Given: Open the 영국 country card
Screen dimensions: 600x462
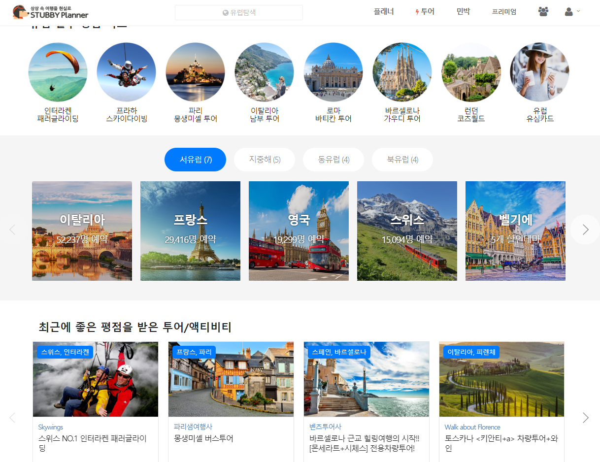Looking at the screenshot, I should pos(299,231).
